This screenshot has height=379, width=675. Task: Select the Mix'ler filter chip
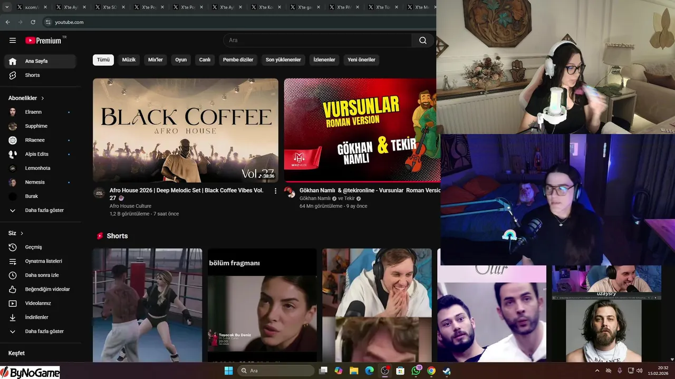pos(156,60)
